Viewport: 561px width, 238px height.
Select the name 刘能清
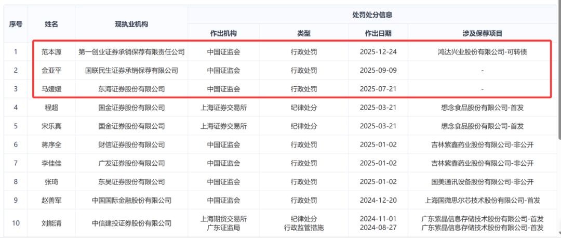(51, 223)
